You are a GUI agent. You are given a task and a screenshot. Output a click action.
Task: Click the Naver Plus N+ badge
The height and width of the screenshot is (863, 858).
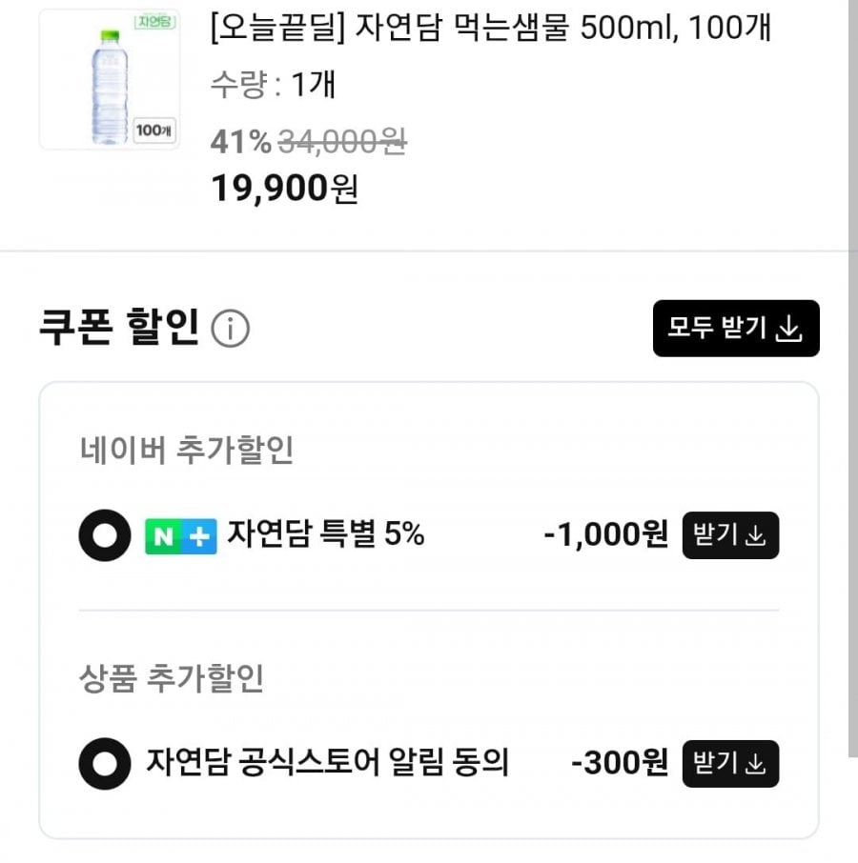tap(180, 536)
